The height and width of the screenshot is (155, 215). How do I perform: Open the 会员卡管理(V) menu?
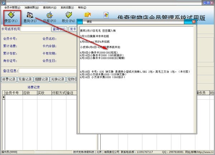click(x=12, y=8)
